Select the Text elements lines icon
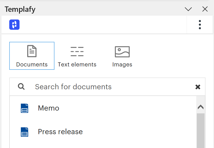Image resolution: width=214 pixels, height=148 pixels. 77,52
